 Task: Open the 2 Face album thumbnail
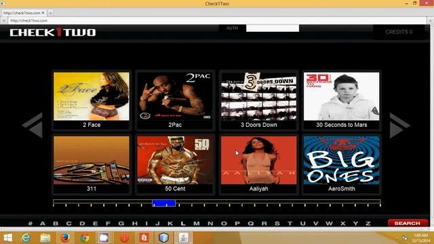click(92, 96)
